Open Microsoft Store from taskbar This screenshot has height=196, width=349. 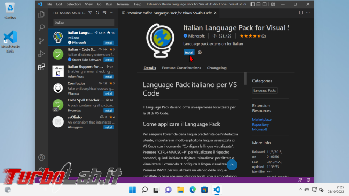tap(205, 190)
